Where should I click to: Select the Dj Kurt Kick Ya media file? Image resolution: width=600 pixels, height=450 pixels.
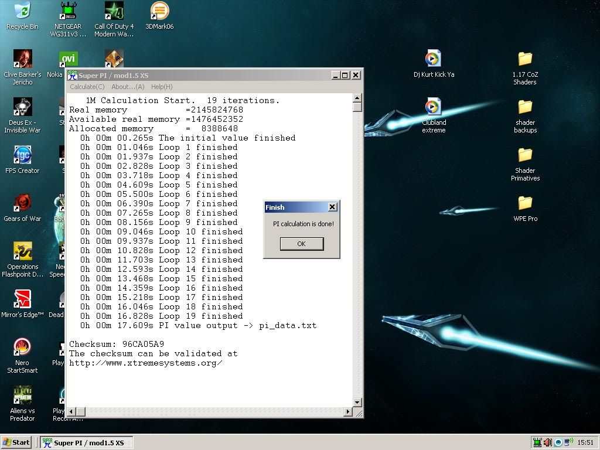(434, 63)
